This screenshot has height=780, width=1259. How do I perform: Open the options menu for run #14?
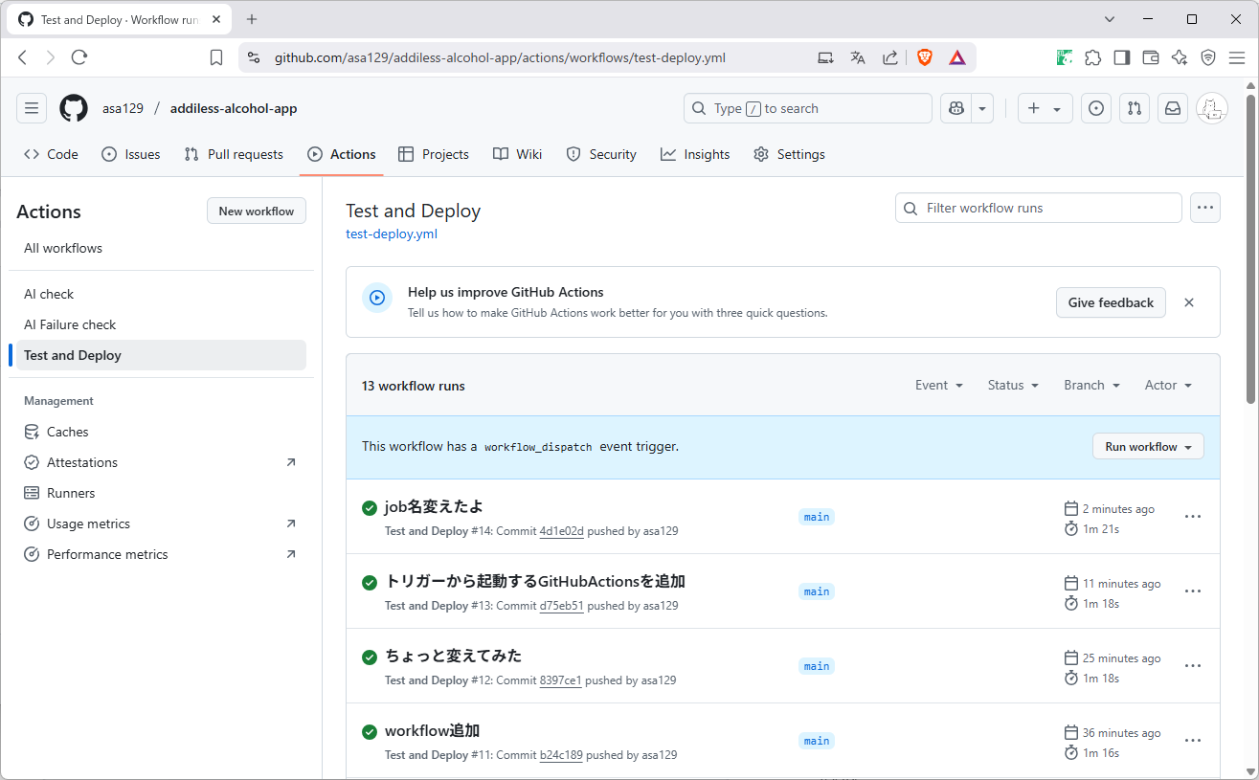[1193, 517]
